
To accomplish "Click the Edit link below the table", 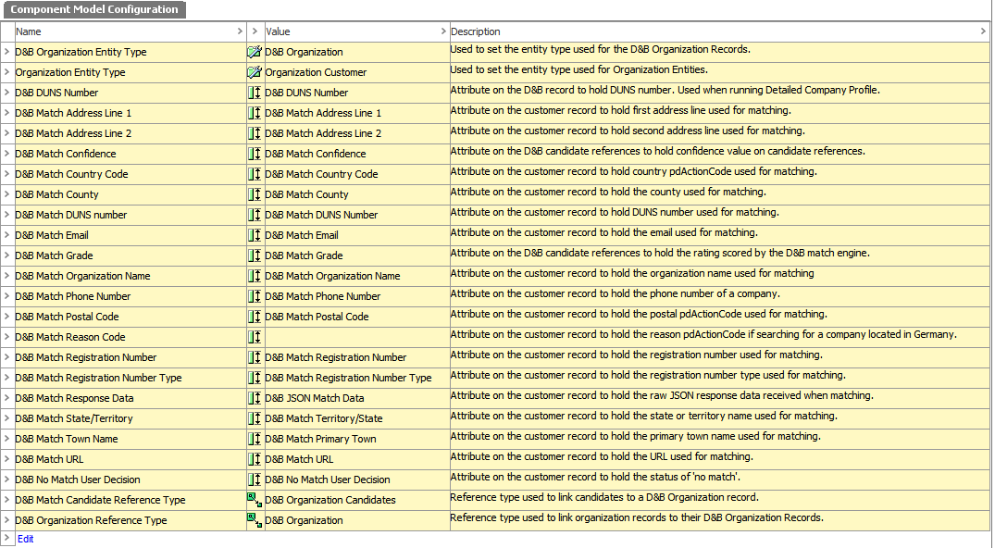I will coord(25,539).
